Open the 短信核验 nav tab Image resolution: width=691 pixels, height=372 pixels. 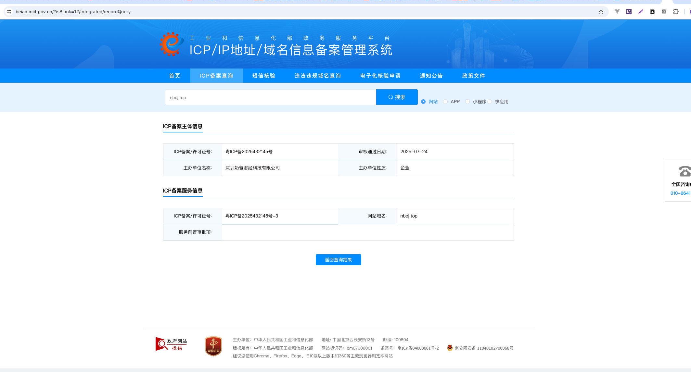pyautogui.click(x=264, y=76)
